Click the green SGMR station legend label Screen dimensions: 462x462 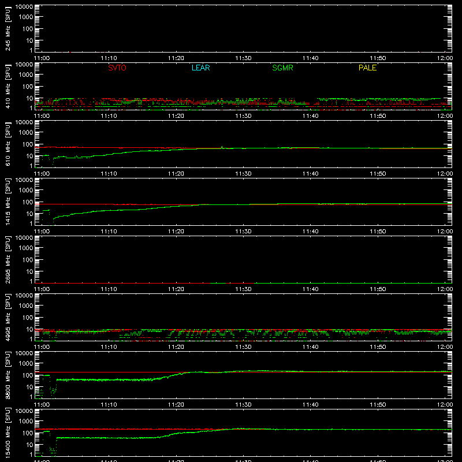click(282, 68)
